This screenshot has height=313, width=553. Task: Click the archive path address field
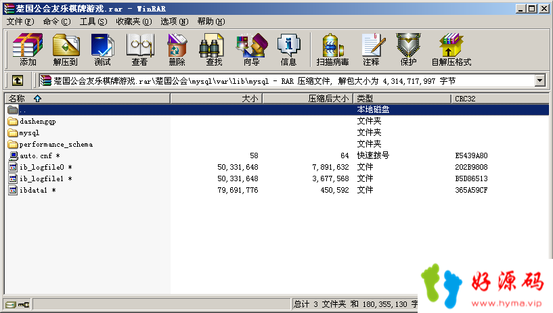point(287,81)
